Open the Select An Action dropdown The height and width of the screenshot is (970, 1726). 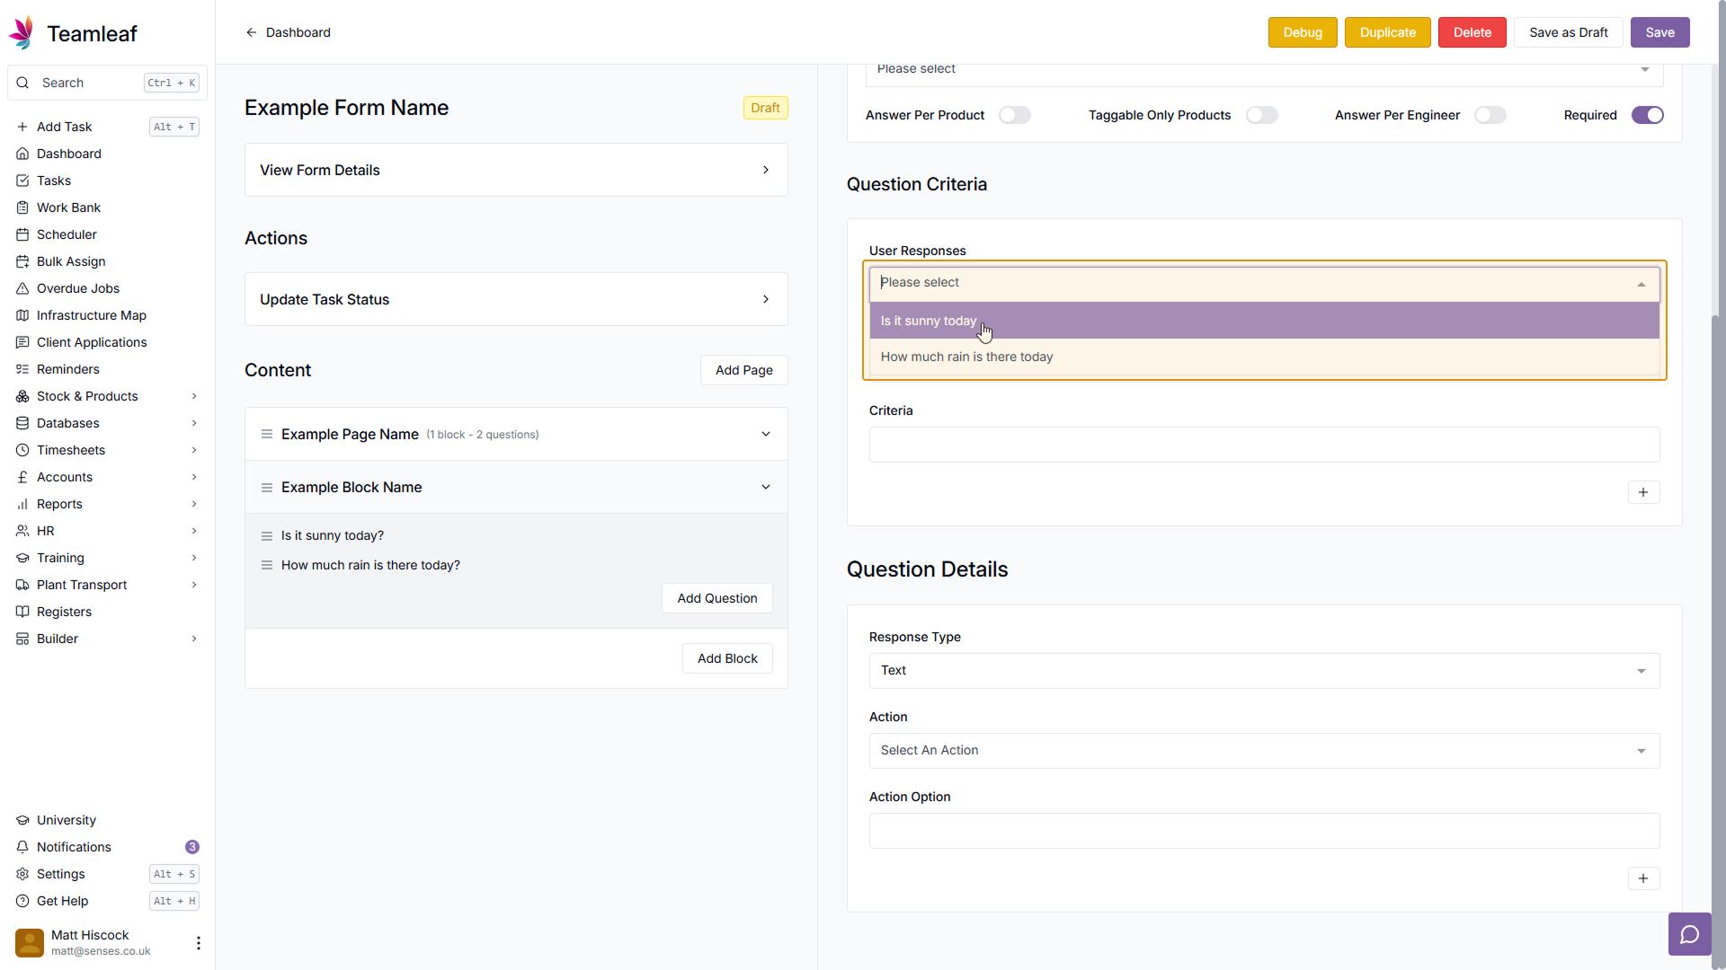(x=1263, y=751)
